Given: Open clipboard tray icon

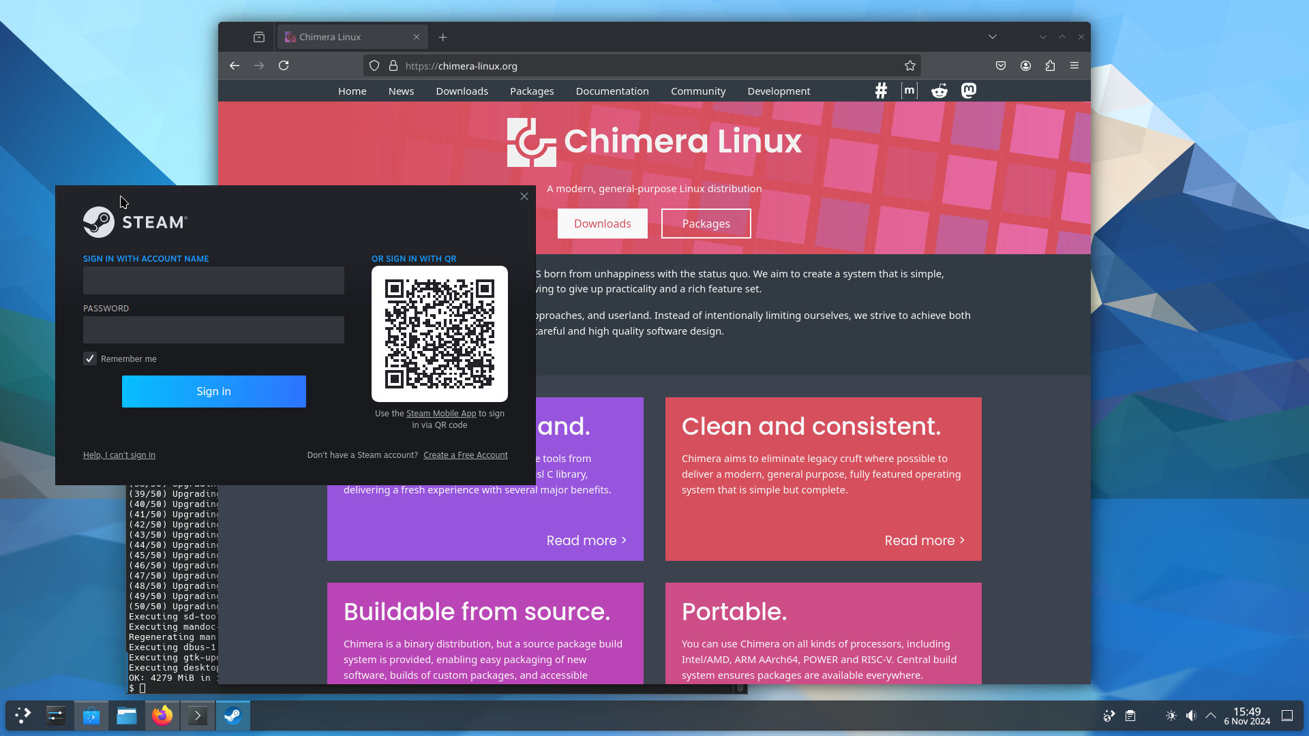Looking at the screenshot, I should [1130, 716].
